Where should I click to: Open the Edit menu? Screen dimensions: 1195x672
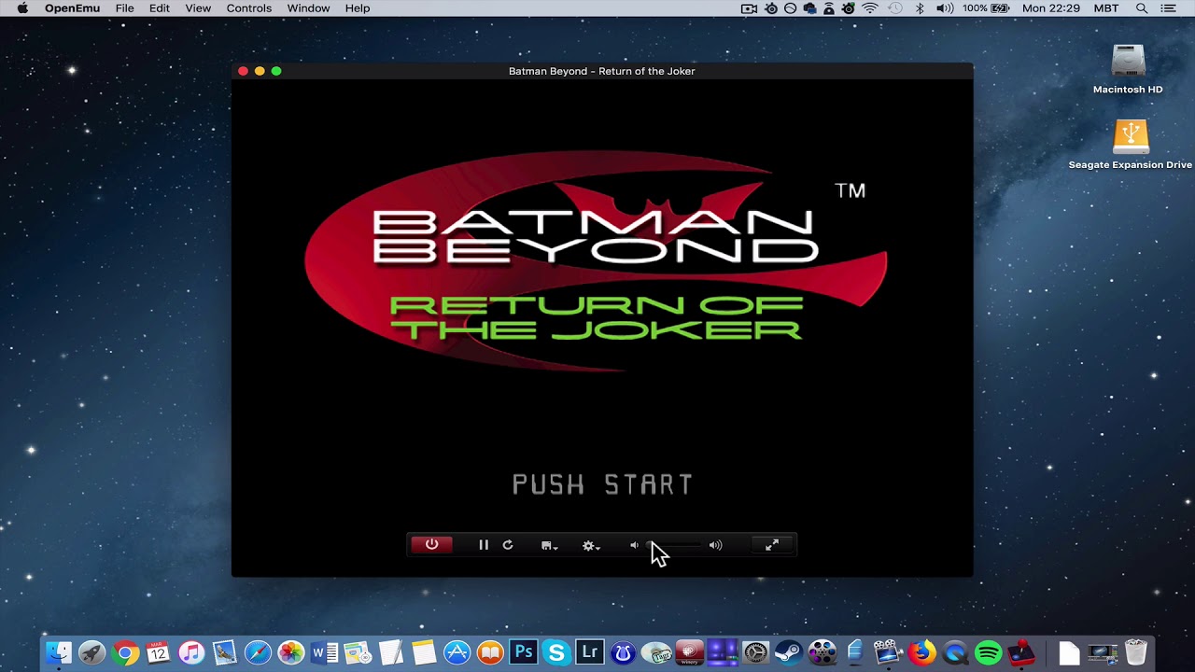tap(160, 8)
